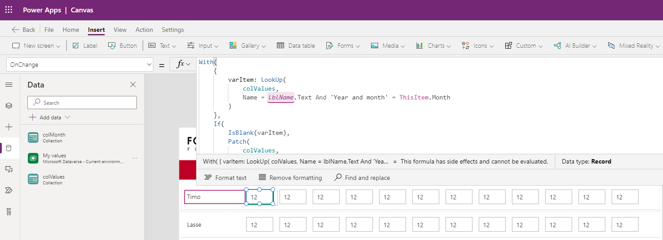Click Find and replace

(362, 178)
